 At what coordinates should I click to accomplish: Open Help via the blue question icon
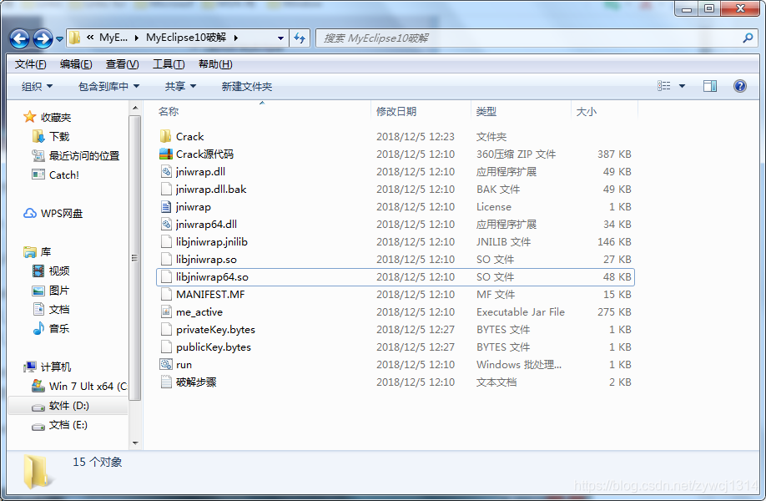[739, 86]
